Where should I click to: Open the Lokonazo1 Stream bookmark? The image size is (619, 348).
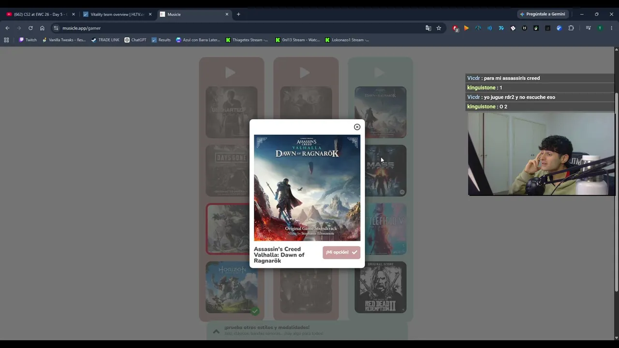click(347, 40)
